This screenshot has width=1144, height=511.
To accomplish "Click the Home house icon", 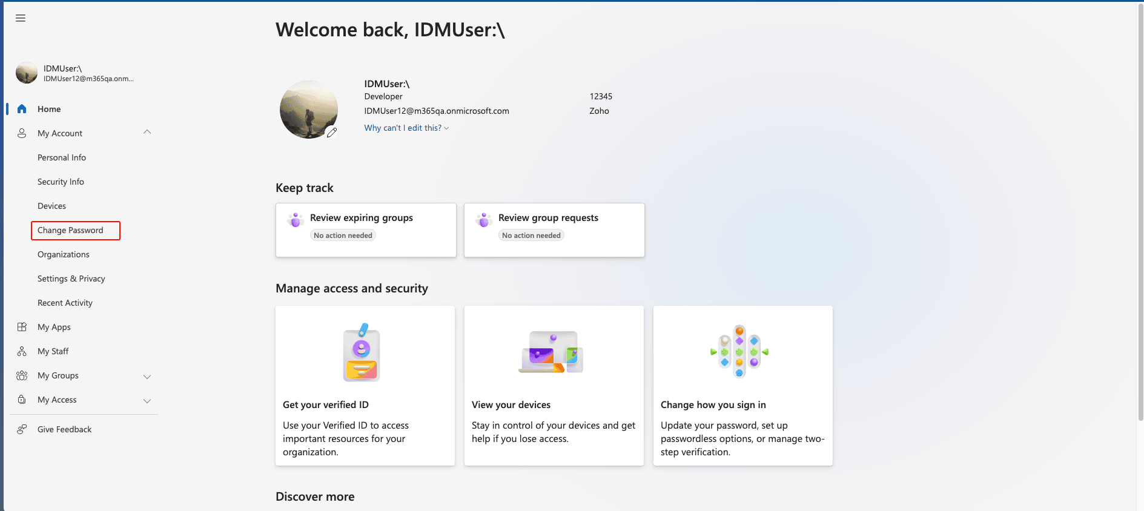I will [x=22, y=109].
